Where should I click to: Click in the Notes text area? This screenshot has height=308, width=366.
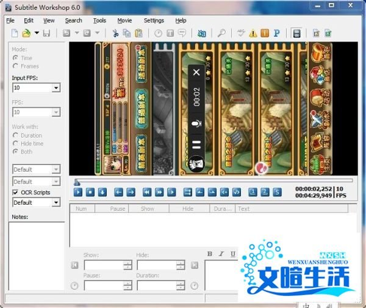tap(37, 256)
